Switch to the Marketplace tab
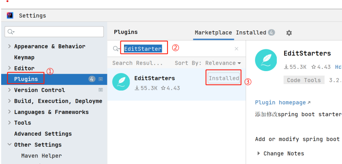 point(213,32)
